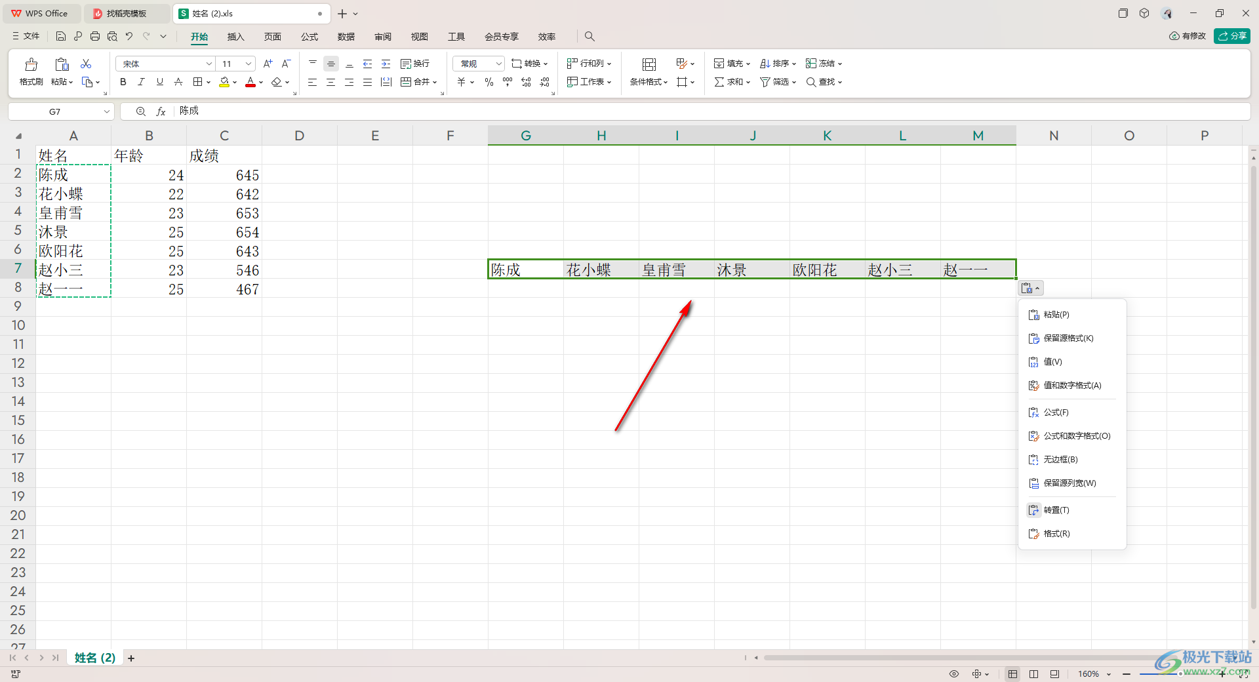Click the fx insert function icon

pyautogui.click(x=161, y=111)
